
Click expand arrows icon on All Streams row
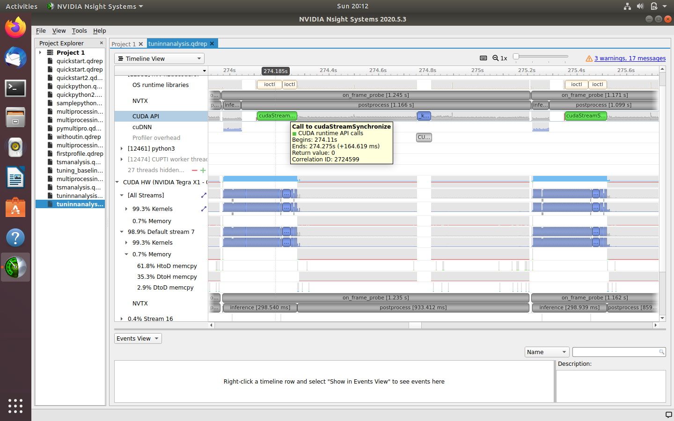coord(204,195)
